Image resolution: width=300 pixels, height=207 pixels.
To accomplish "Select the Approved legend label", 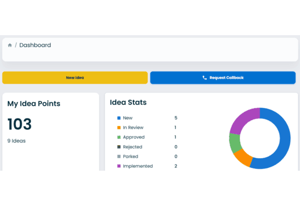I will [x=134, y=137].
